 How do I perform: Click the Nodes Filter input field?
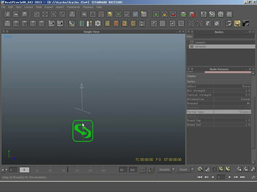coord(224,36)
